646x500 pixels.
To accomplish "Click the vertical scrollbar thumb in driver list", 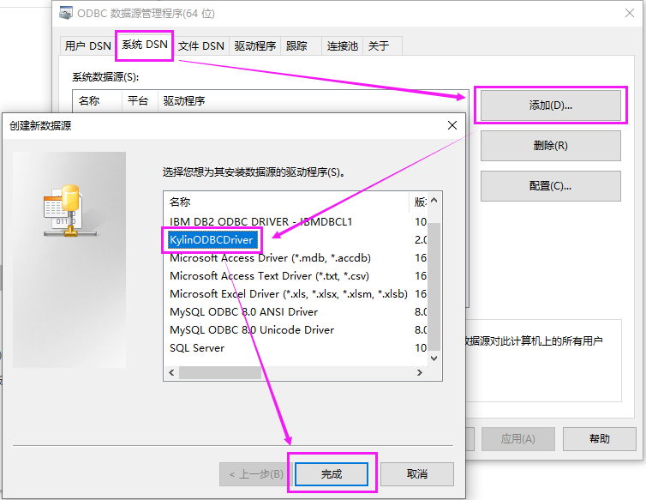I will tap(434, 286).
